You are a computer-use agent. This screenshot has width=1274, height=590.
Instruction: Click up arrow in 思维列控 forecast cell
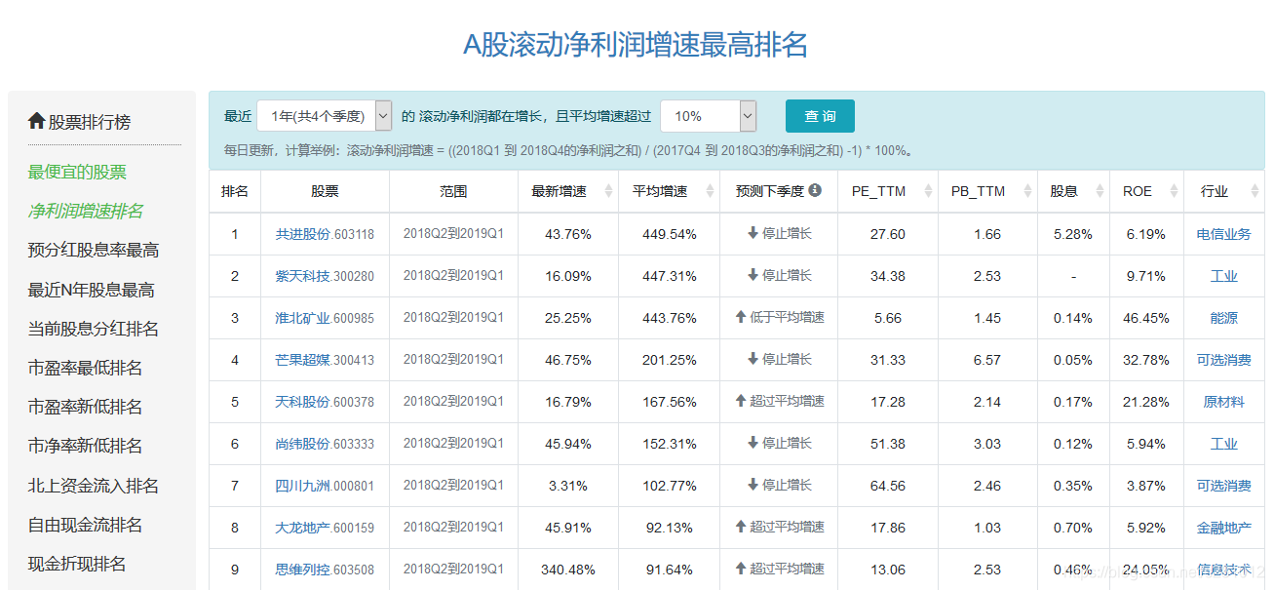click(740, 568)
